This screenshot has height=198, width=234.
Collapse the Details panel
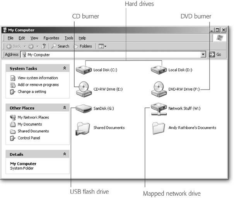(x=65, y=154)
